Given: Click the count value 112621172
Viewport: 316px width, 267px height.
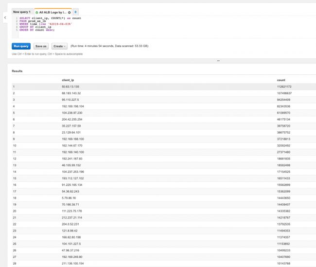Looking at the screenshot, I should point(283,87).
